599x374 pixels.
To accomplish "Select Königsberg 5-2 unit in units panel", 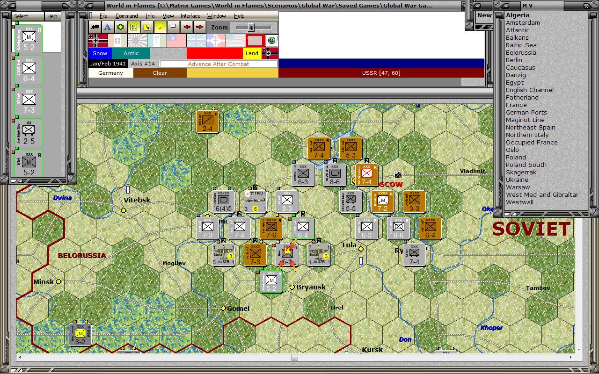I will point(29,39).
